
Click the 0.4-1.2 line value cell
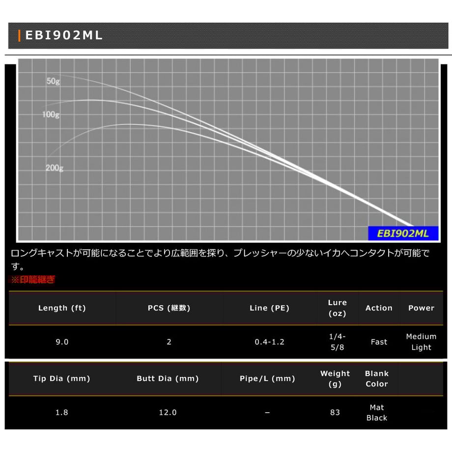pos(269,342)
